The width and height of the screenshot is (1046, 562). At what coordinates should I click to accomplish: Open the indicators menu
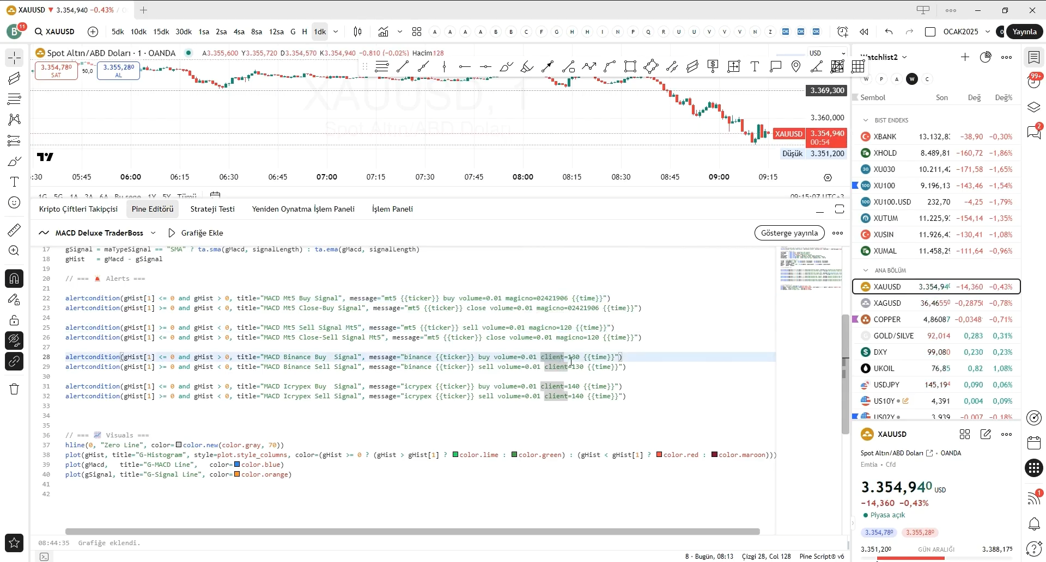384,32
